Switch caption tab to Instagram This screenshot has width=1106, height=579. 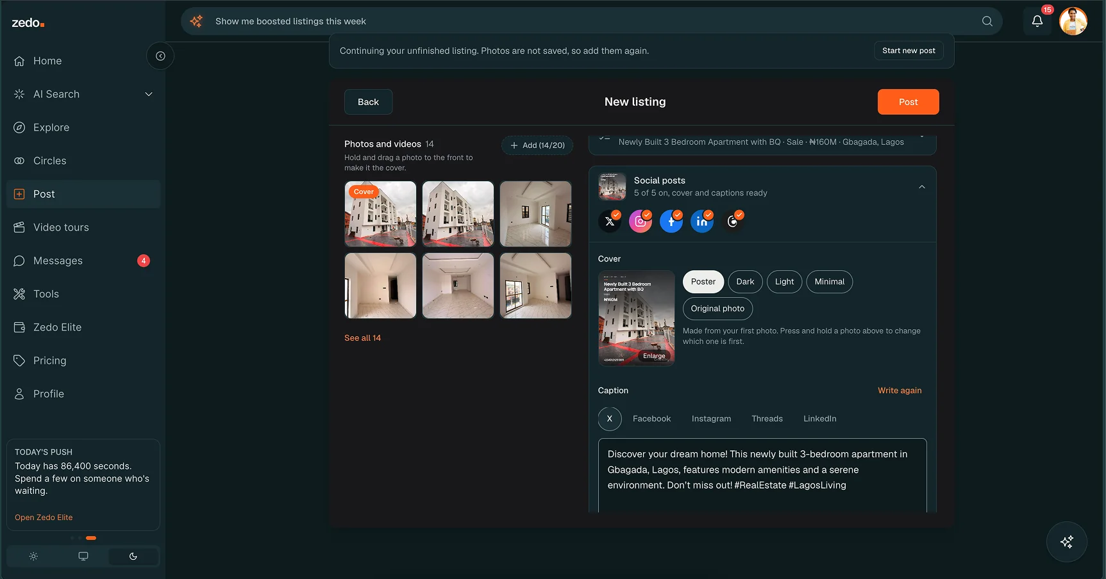click(x=711, y=419)
